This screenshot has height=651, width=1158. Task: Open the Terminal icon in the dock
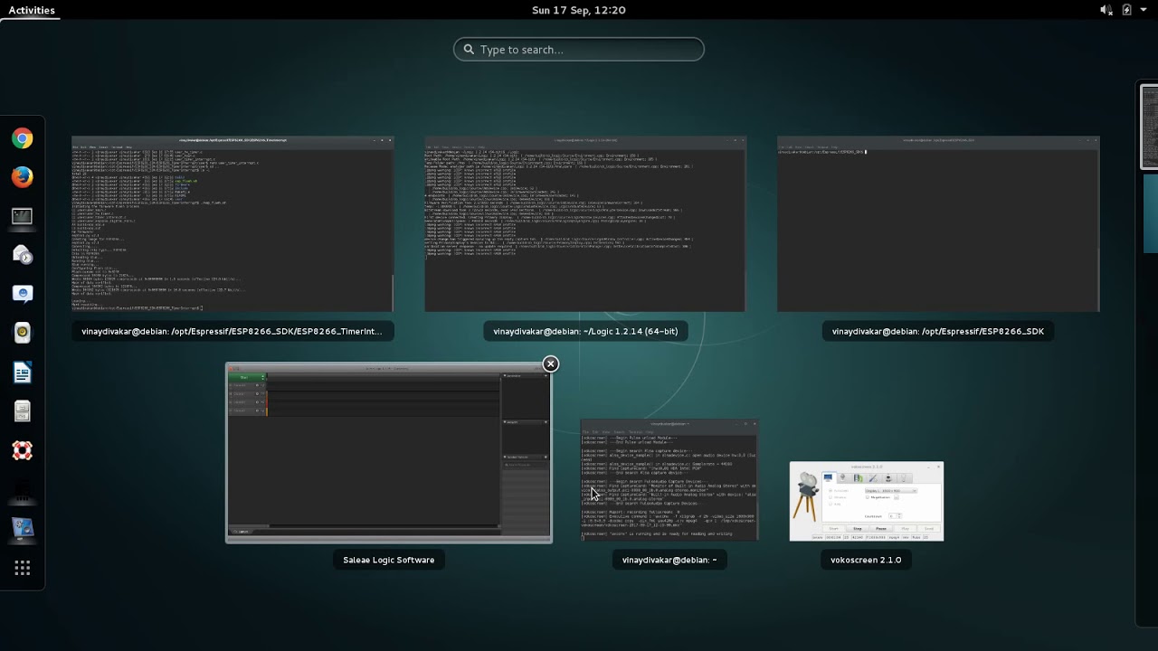point(23,216)
